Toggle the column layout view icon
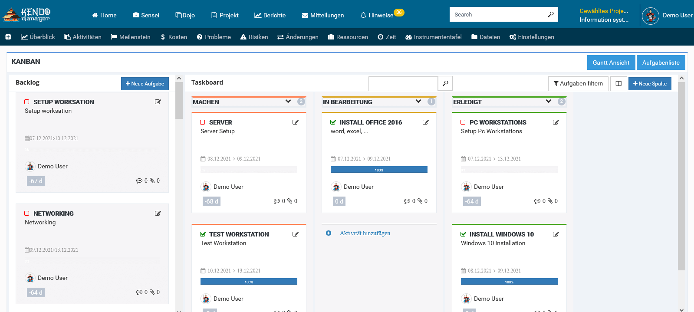694x312 pixels. tap(618, 83)
